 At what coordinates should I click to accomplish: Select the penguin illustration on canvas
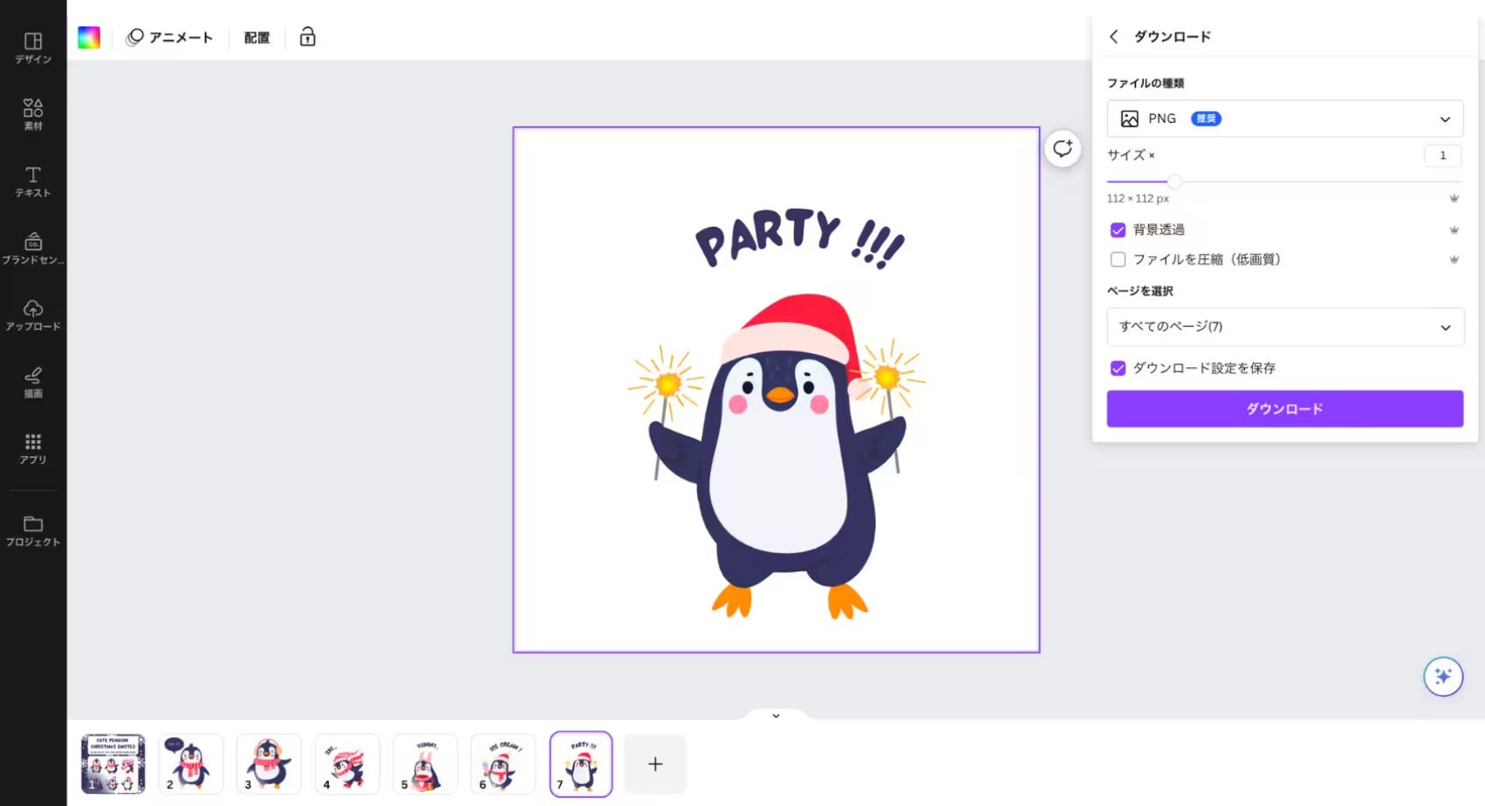click(777, 456)
